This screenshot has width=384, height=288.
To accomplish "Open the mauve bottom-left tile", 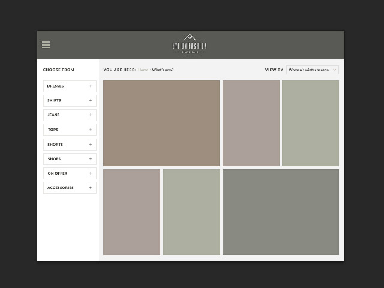I will click(x=132, y=212).
